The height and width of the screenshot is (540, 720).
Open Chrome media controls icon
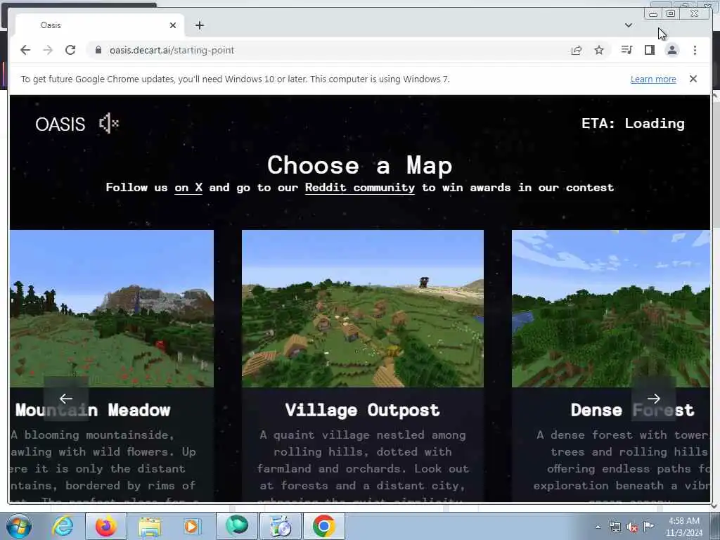[626, 50]
